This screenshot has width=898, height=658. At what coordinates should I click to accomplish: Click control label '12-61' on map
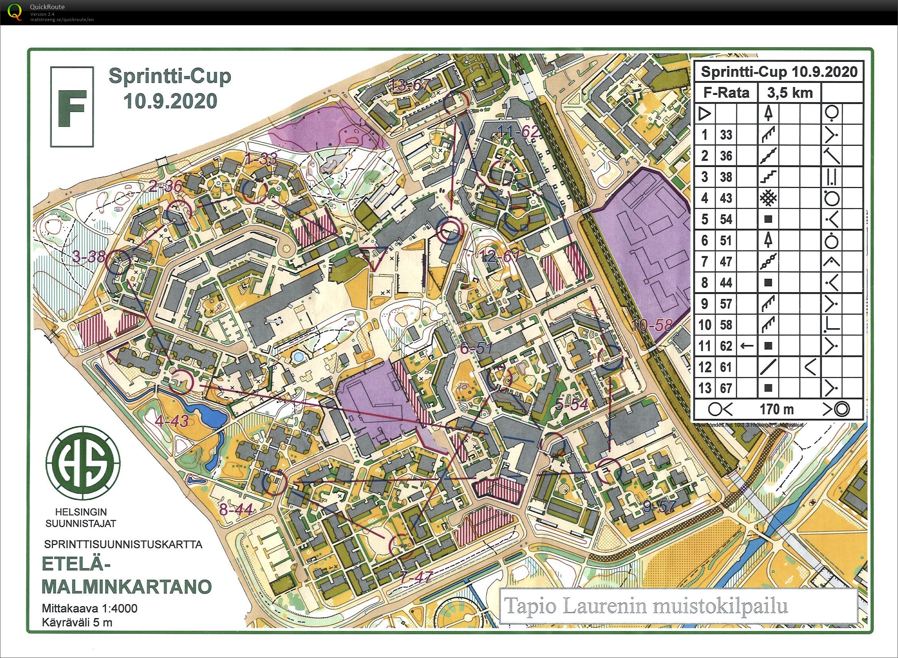click(500, 256)
